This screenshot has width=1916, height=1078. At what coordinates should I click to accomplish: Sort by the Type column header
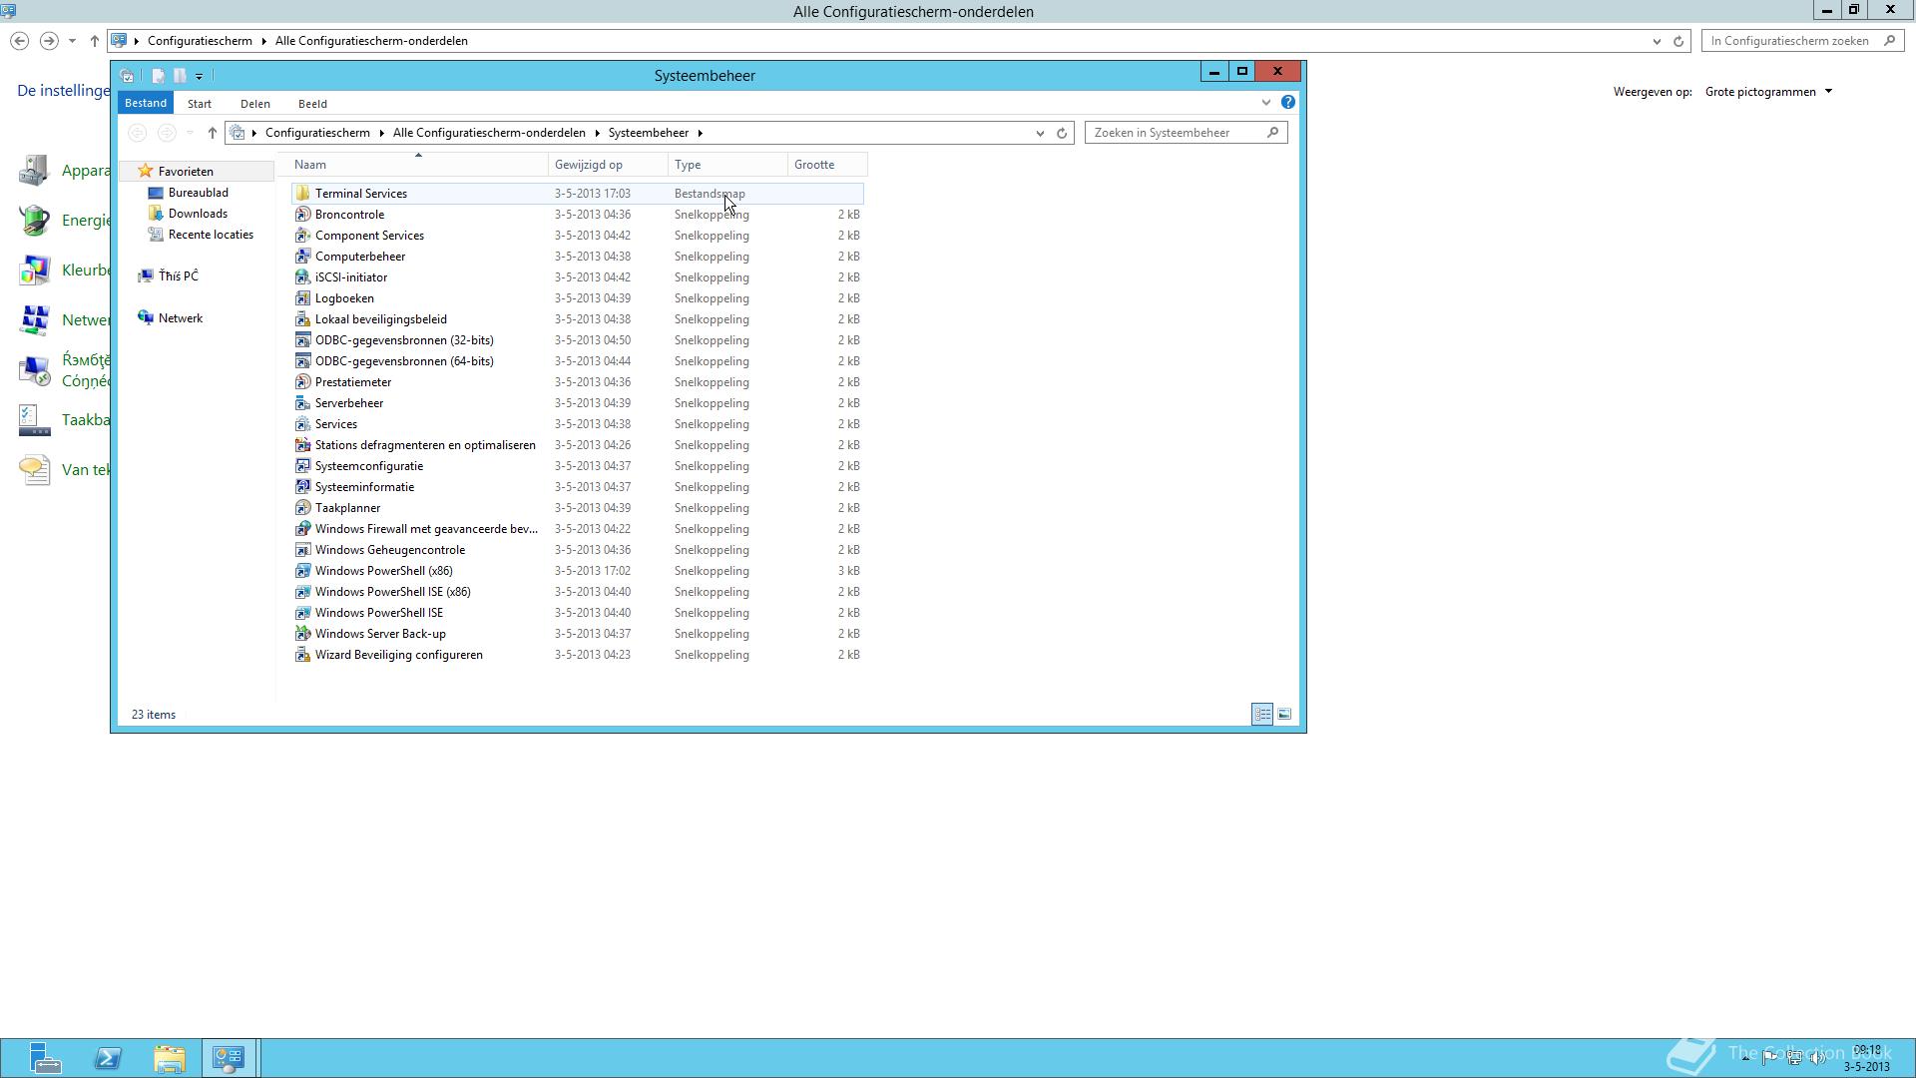(x=727, y=165)
